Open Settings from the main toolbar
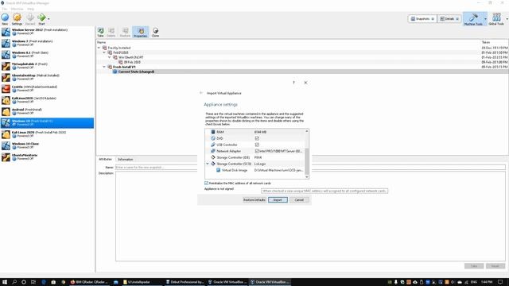The width and height of the screenshot is (509, 286). click(x=17, y=19)
